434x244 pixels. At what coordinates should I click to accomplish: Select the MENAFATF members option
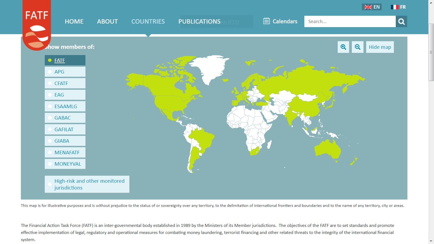[65, 152]
